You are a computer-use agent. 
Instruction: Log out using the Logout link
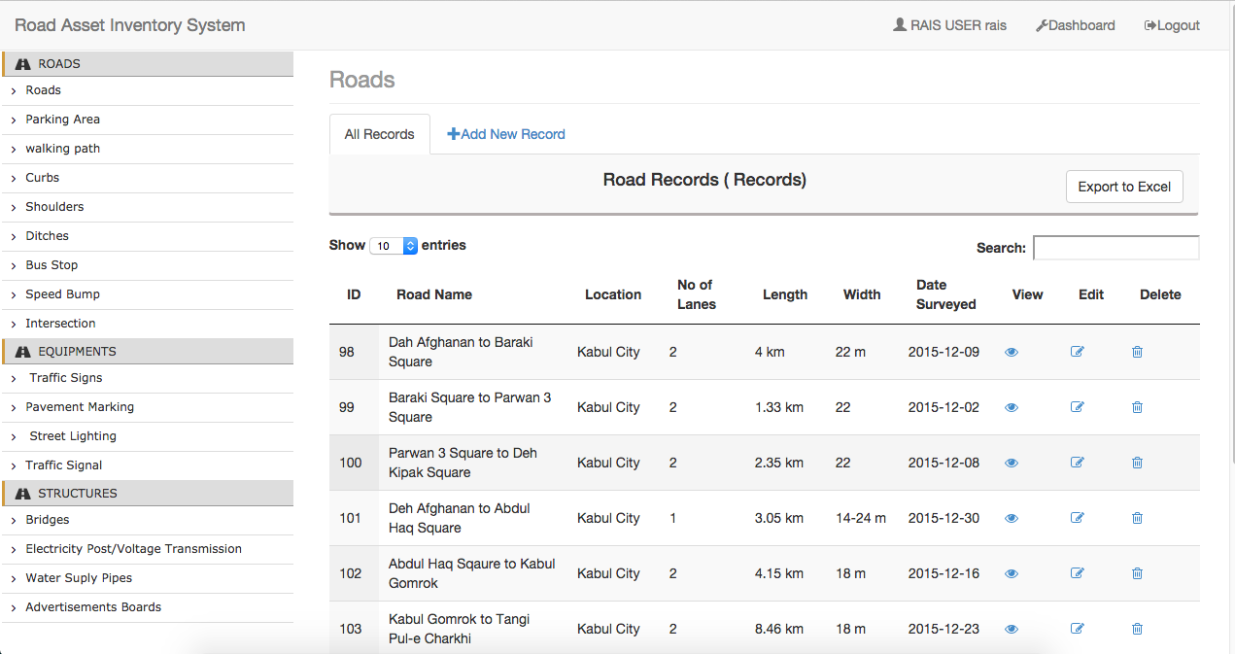[x=1172, y=25]
